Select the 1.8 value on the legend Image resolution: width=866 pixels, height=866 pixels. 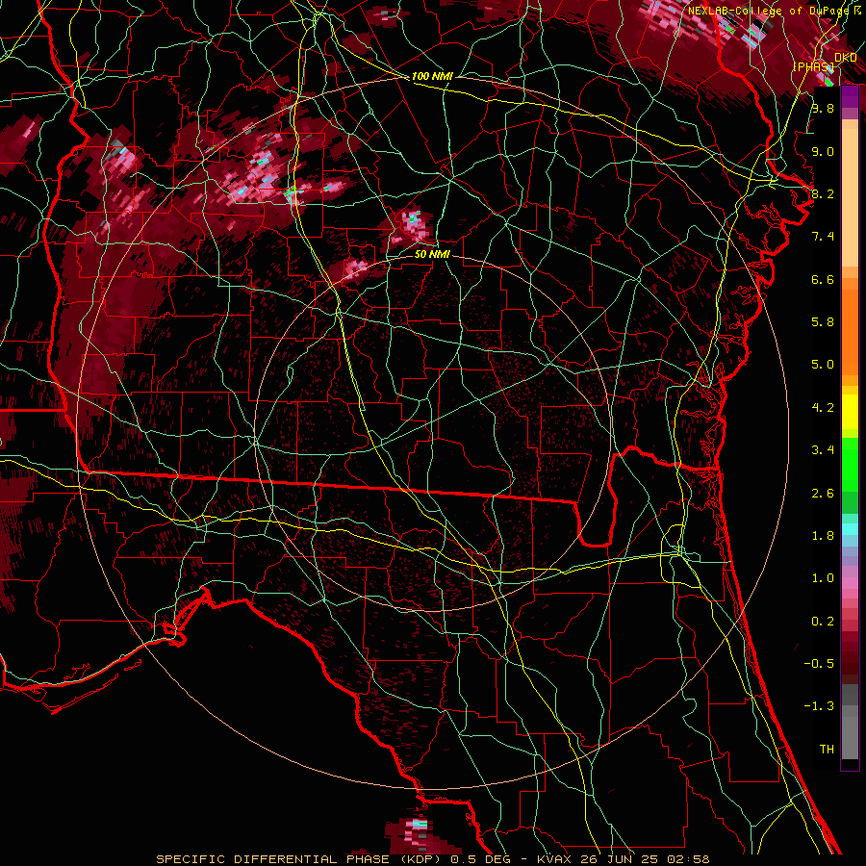(x=823, y=536)
